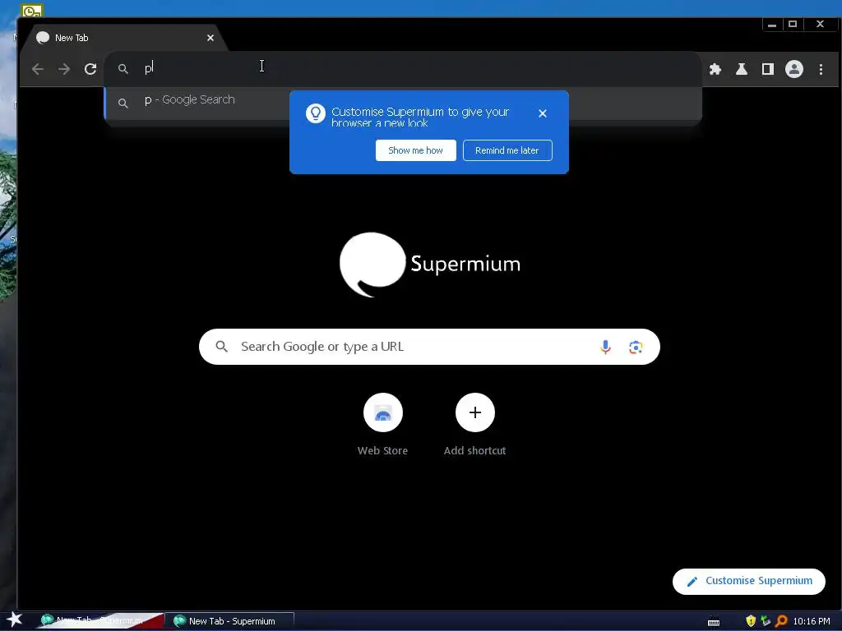Minimize the Supermium window
Viewport: 842px width, 631px height.
[771, 24]
